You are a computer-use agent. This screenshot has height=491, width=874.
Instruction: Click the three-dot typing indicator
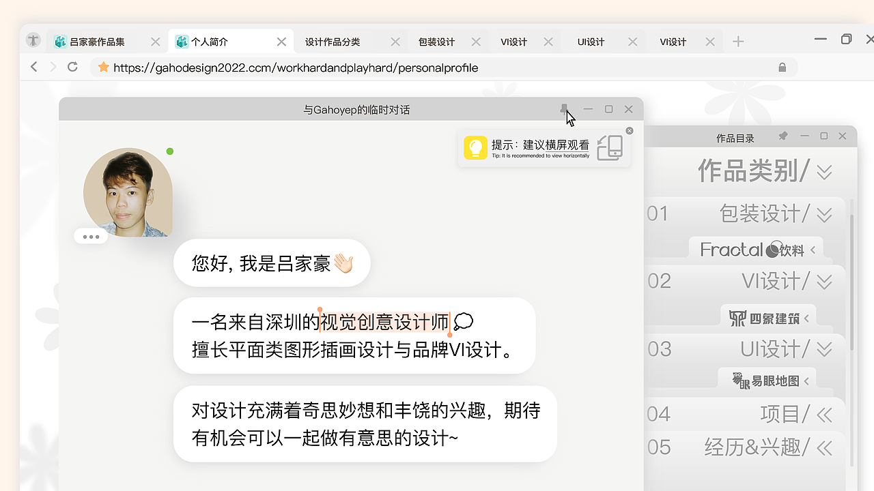pyautogui.click(x=91, y=237)
